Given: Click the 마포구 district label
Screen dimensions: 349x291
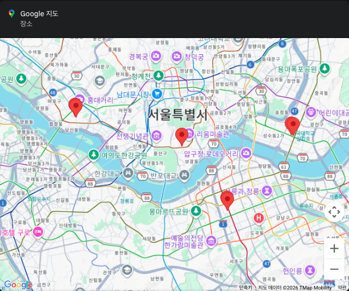Looking at the screenshot, I should pyautogui.click(x=54, y=101).
